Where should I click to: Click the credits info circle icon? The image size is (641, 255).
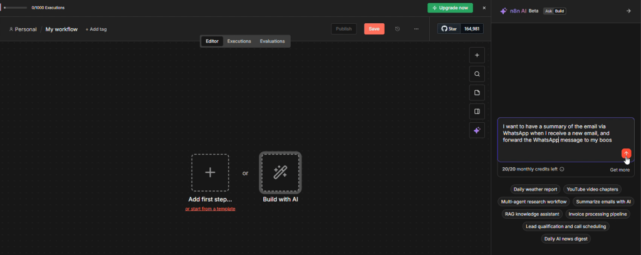click(562, 169)
